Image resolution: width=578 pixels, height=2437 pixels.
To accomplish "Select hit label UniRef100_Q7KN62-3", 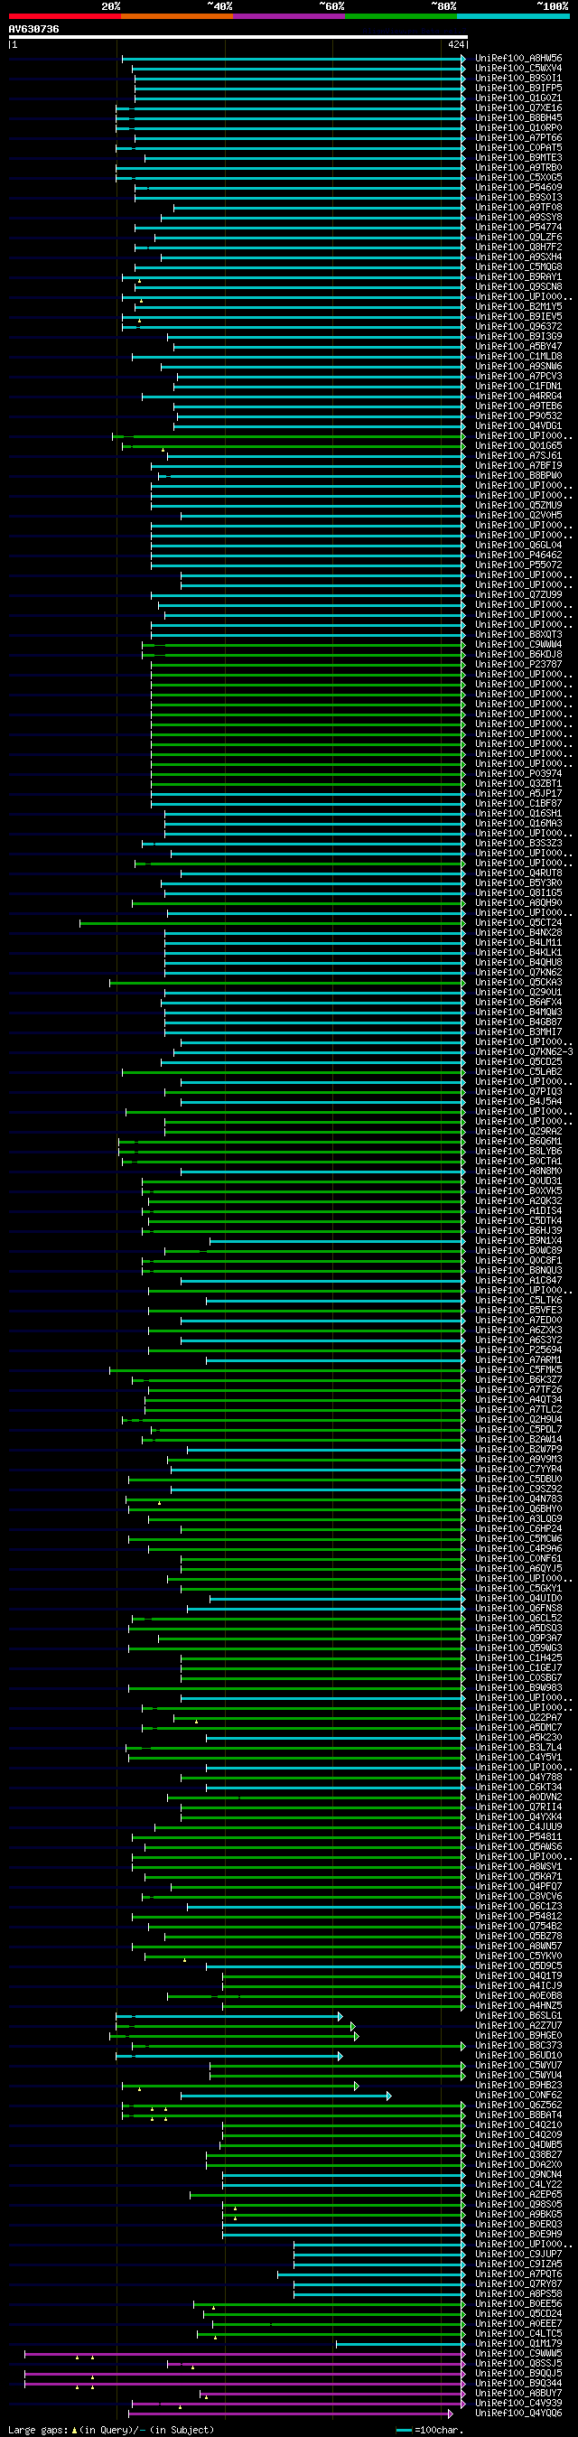I will click(524, 1052).
